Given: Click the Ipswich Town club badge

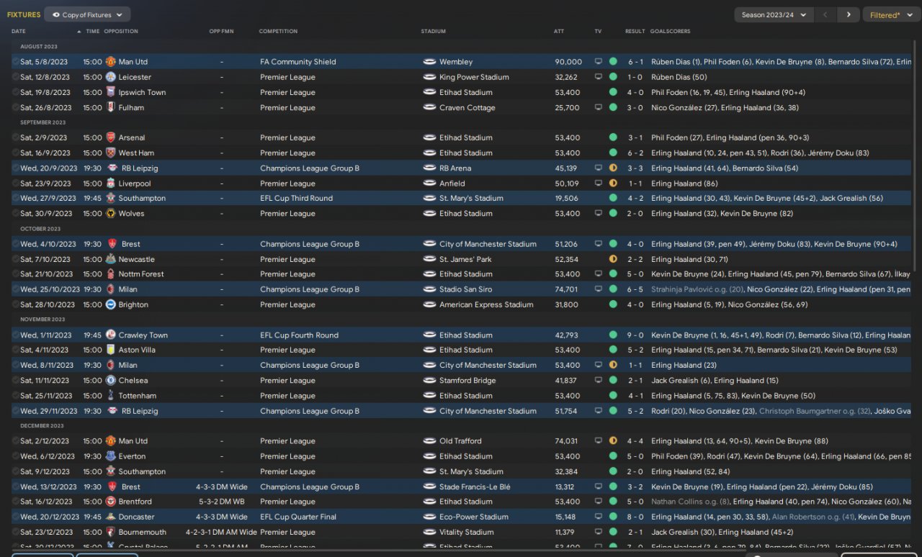Looking at the screenshot, I should pyautogui.click(x=110, y=92).
